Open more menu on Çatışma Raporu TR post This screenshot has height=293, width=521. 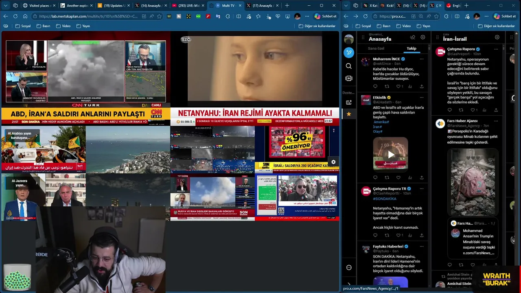[x=422, y=189]
